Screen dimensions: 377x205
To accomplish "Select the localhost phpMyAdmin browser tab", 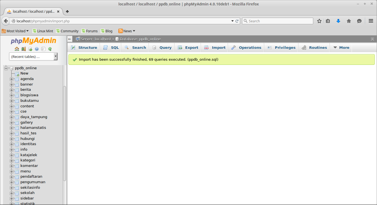I will pyautogui.click(x=33, y=12).
